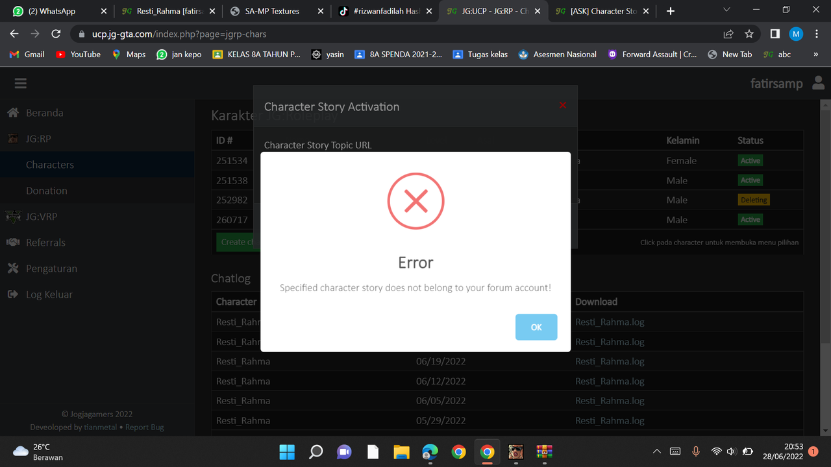Open the Tugas kelas bookmark

(480, 54)
